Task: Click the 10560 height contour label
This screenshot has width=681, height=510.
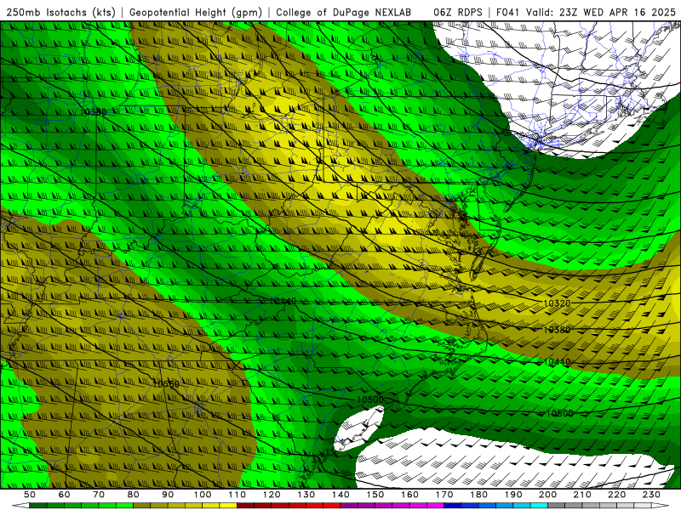Action: (x=166, y=384)
